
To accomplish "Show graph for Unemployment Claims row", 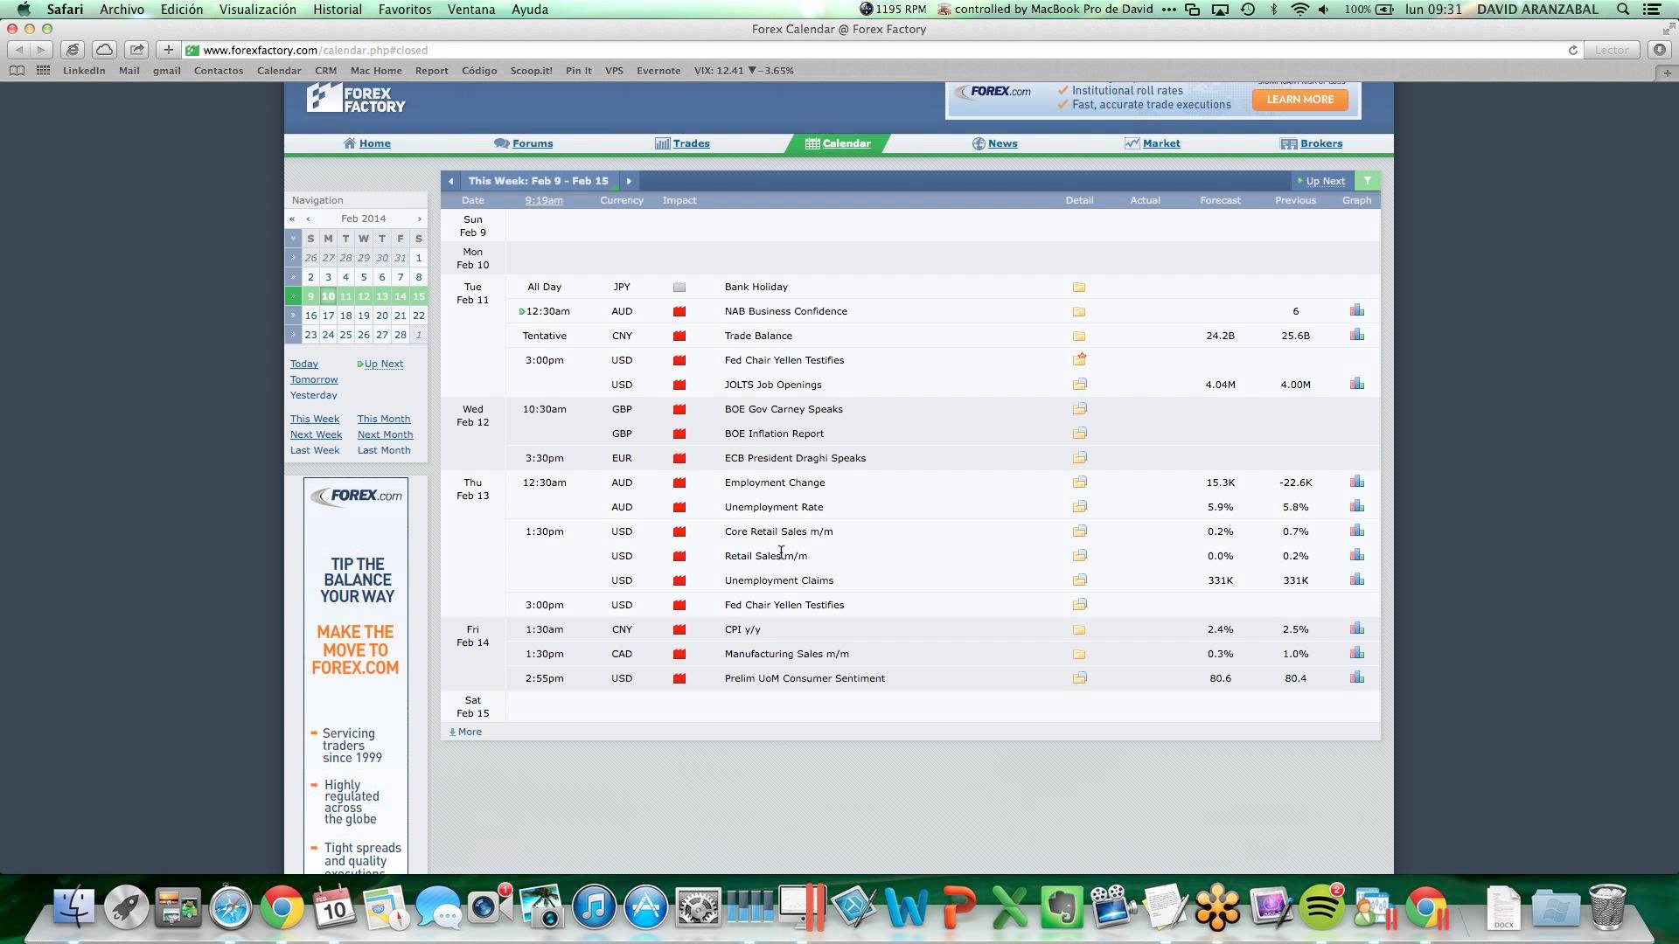I will coord(1356,580).
